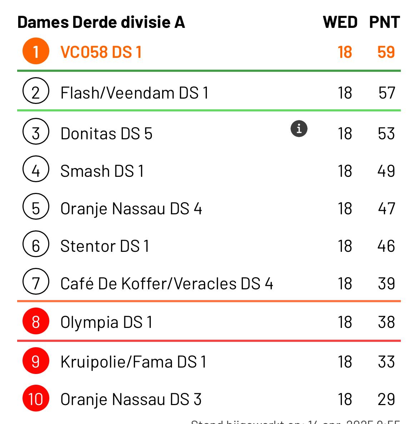
Task: Open Smash DS 1 team row
Action: pos(209,170)
